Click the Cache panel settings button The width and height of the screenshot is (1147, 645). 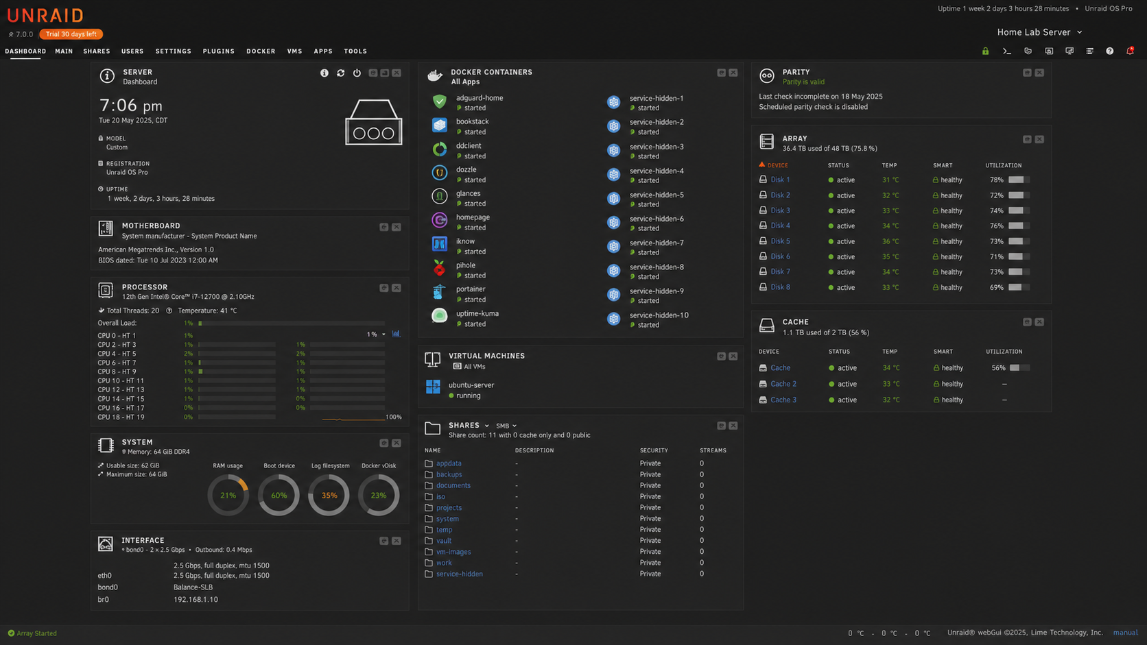pos(1027,322)
